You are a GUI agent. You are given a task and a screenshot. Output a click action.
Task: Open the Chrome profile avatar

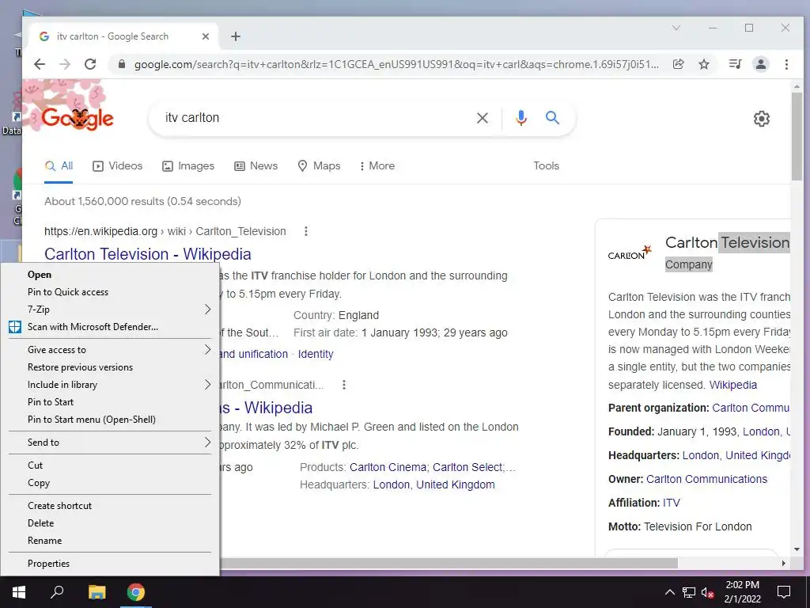tap(760, 64)
